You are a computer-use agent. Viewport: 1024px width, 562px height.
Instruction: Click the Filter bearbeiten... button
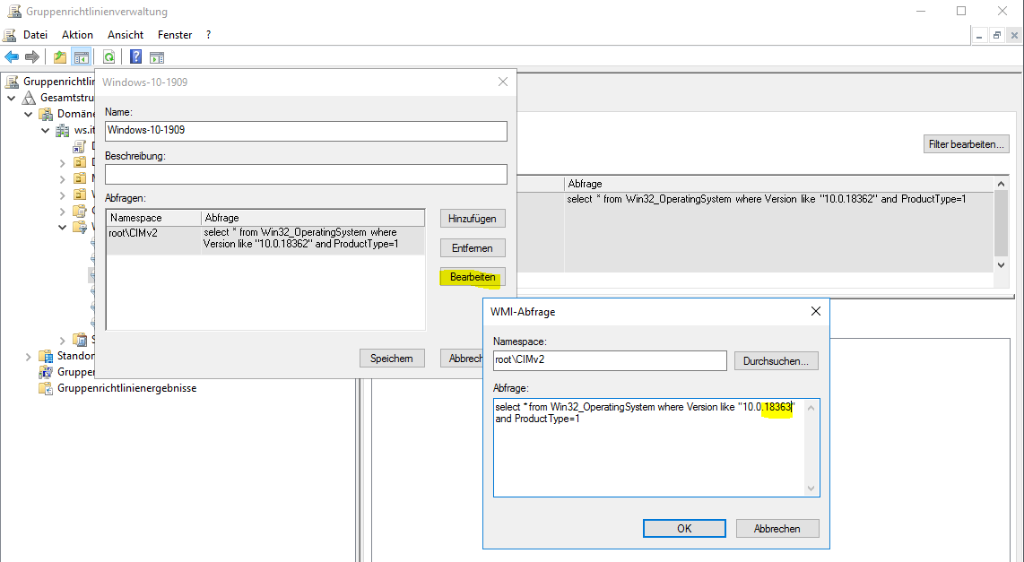966,144
